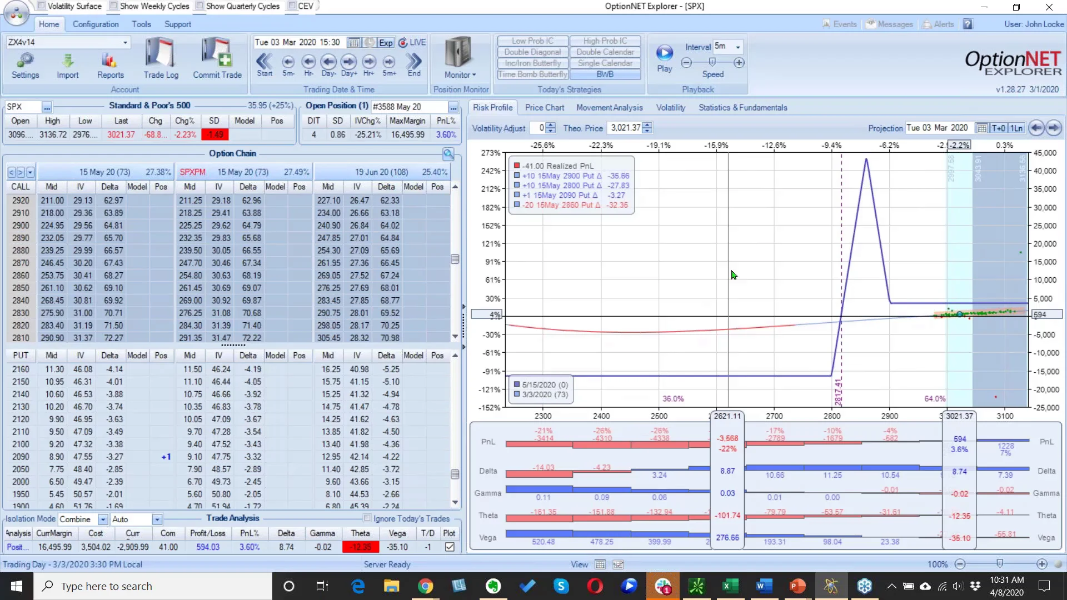Open the trading date calendar icon
Screen dimensions: 1067x600
353,43
